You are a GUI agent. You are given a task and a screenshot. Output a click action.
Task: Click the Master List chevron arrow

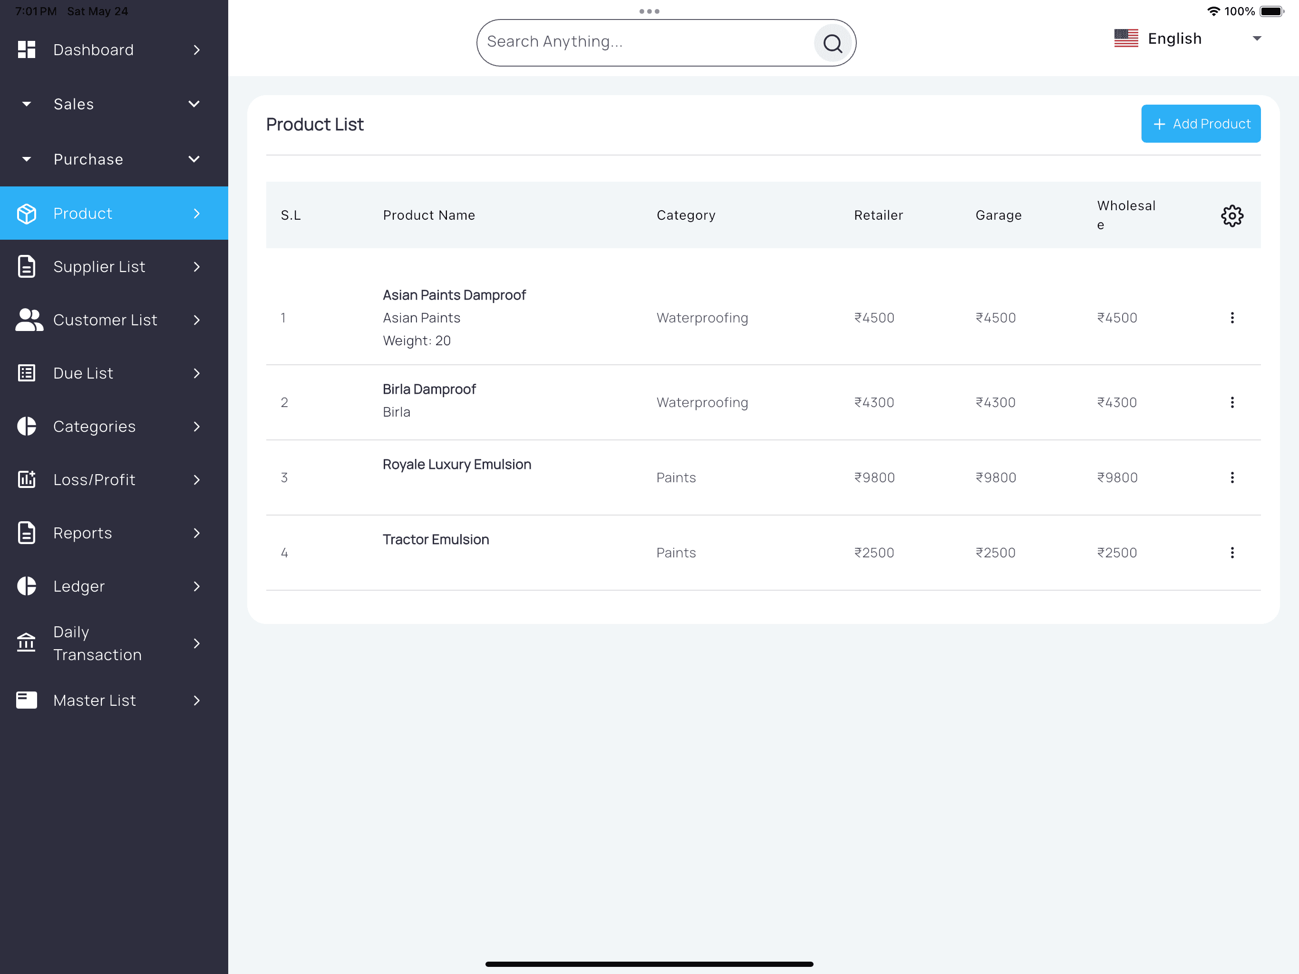click(197, 700)
